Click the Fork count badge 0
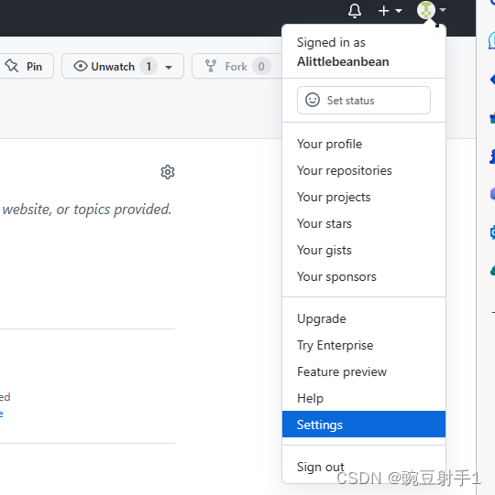Image resolution: width=495 pixels, height=495 pixels. [261, 66]
